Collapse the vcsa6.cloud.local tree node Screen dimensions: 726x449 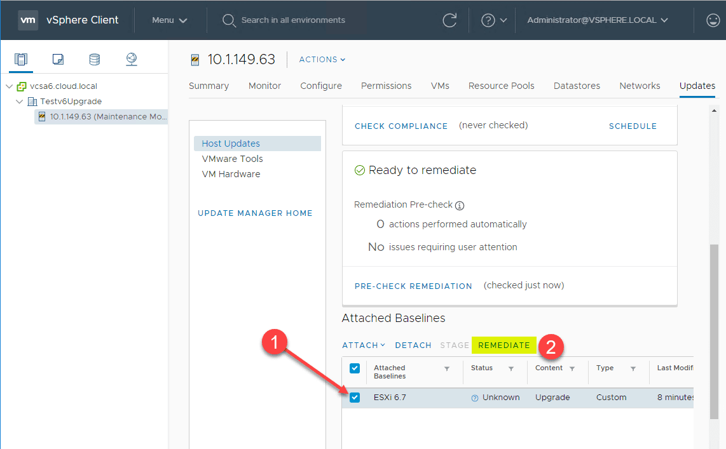(9, 86)
